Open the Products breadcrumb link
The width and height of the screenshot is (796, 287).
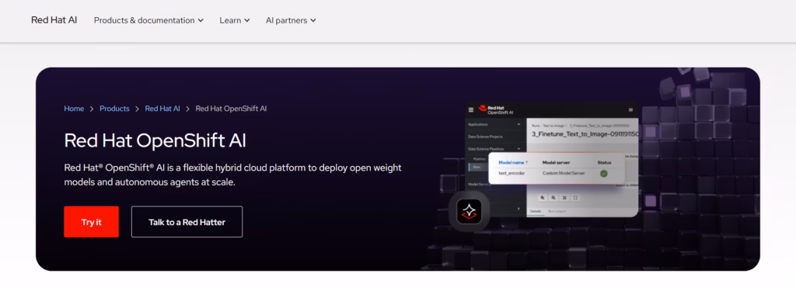[x=114, y=109]
